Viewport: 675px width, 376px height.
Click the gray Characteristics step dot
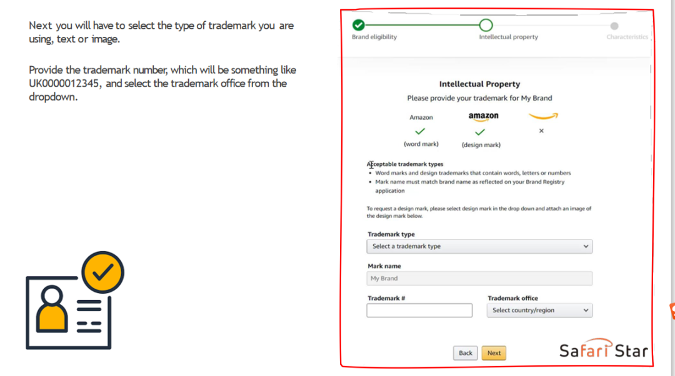614,26
